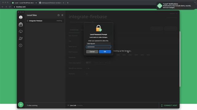Click the lock icon in password prompt

point(99,28)
